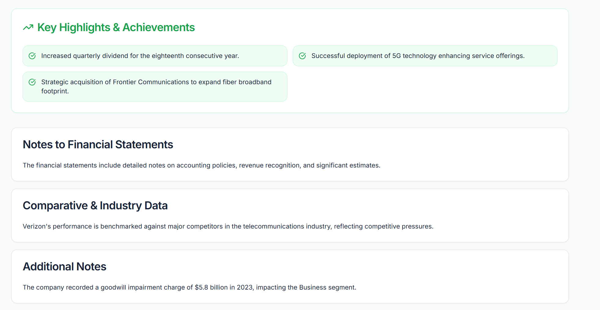600x310 pixels.
Task: Click the Comparative & Industry Data heading
Action: tap(95, 206)
